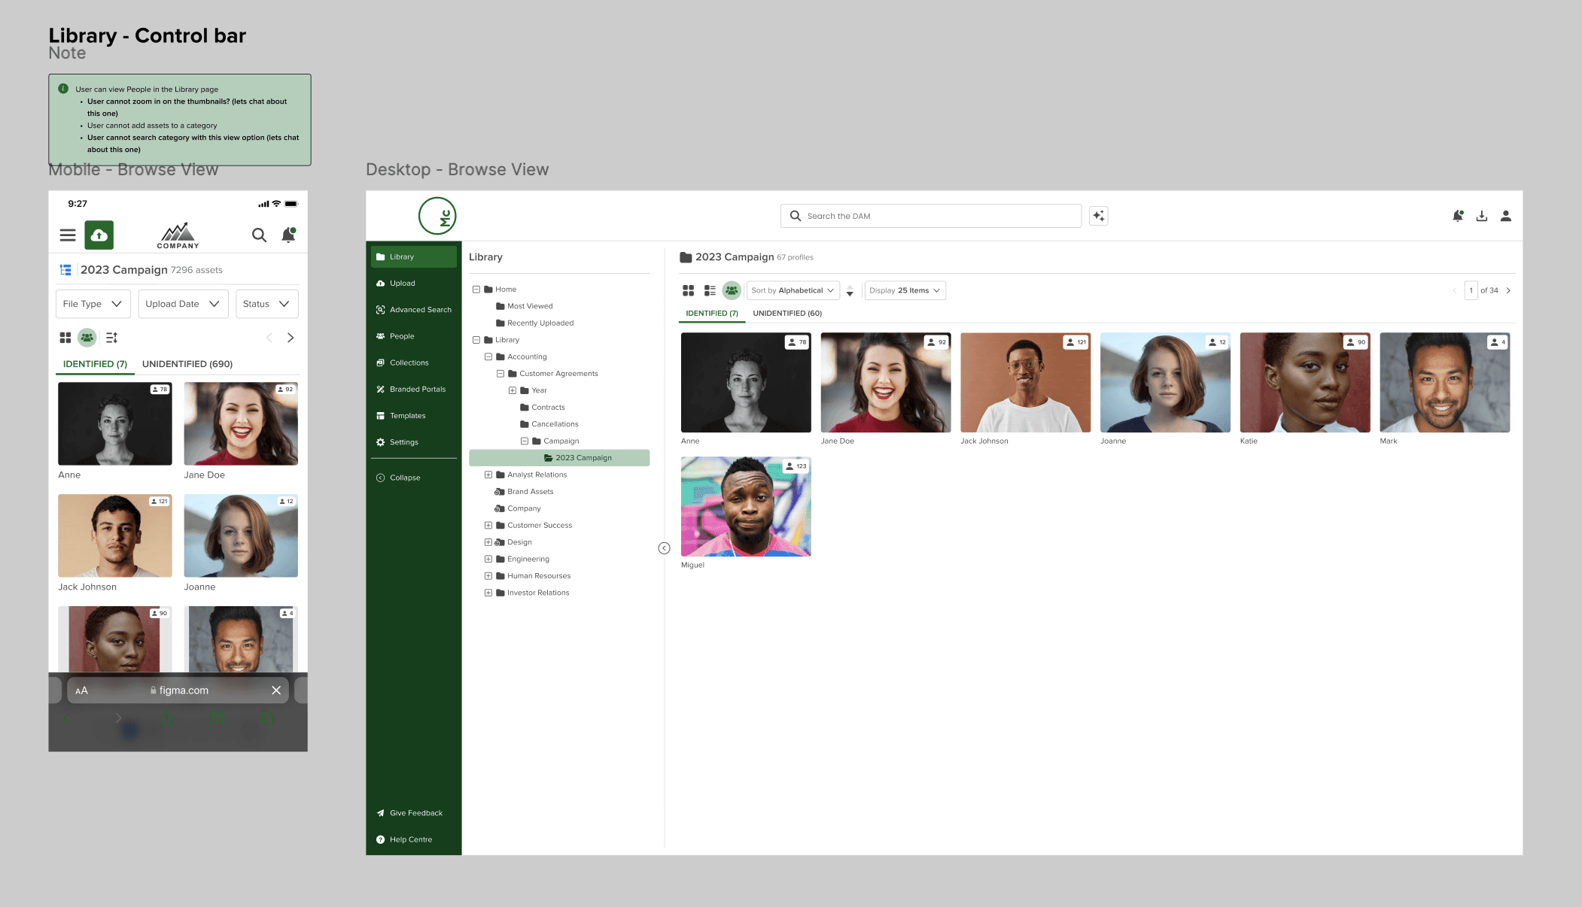Click Give Feedback in sidebar

coord(415,813)
